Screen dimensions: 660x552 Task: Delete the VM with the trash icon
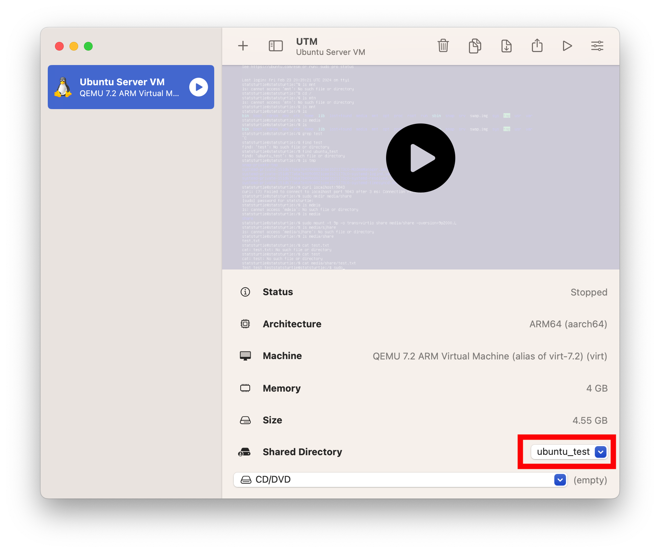443,46
